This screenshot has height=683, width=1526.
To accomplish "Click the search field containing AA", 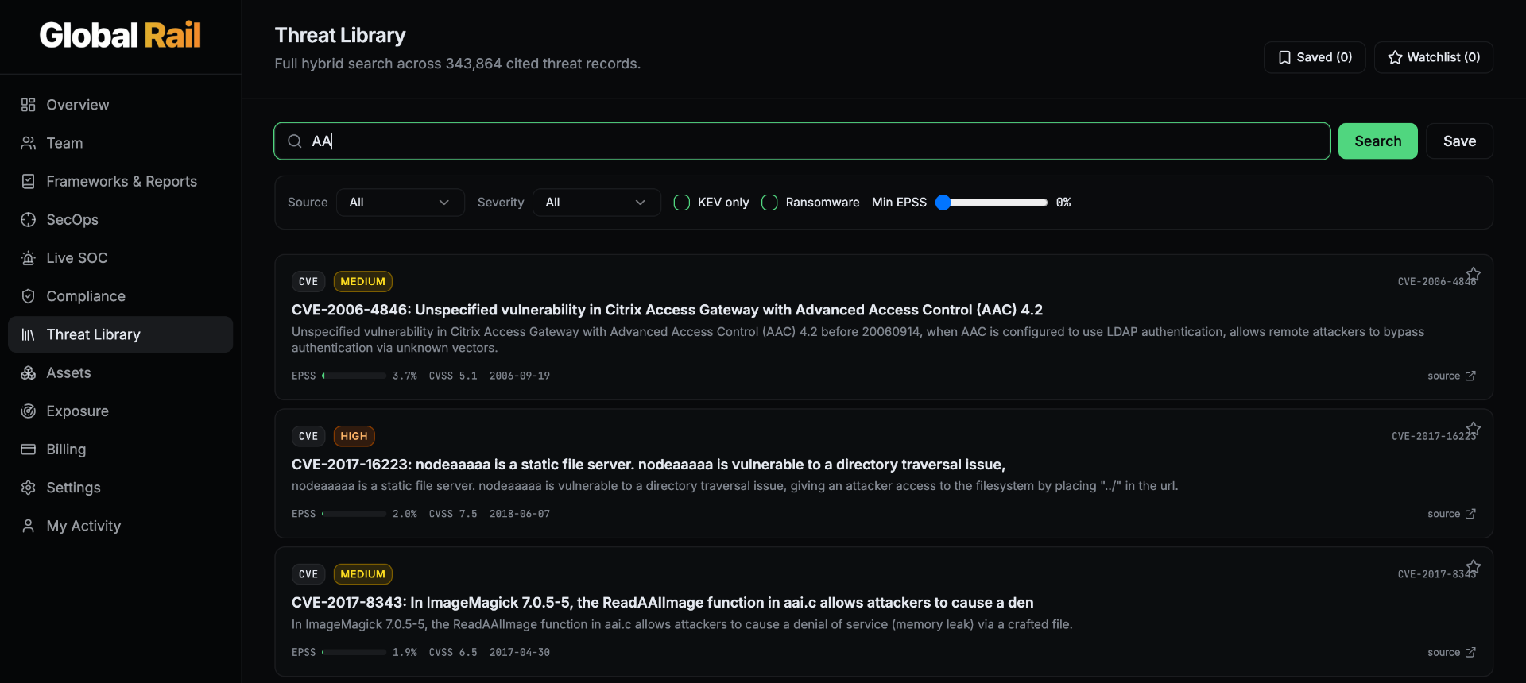I will click(x=802, y=141).
